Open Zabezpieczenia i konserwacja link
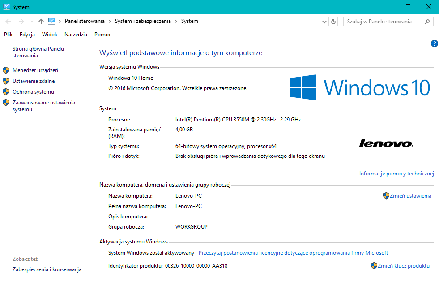The width and height of the screenshot is (439, 282). (47, 269)
